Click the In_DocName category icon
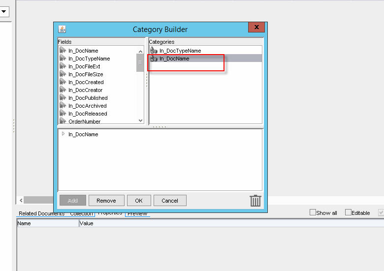Image resolution: width=384 pixels, height=271 pixels. (x=153, y=59)
